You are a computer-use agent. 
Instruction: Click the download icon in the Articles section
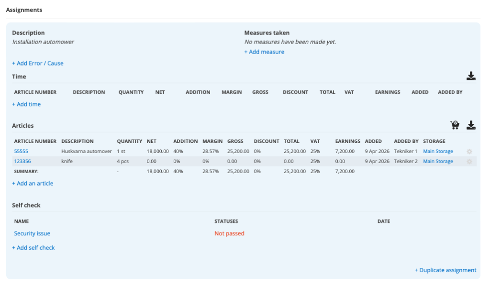[471, 125]
